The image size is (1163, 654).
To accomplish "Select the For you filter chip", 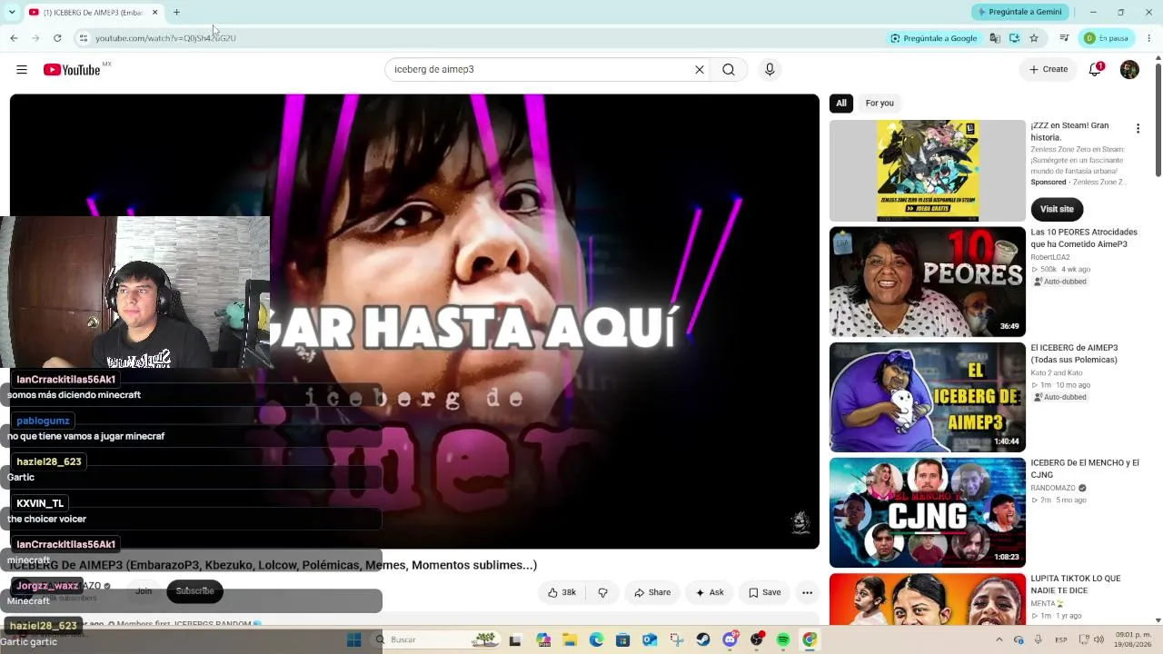I will 880,104.
